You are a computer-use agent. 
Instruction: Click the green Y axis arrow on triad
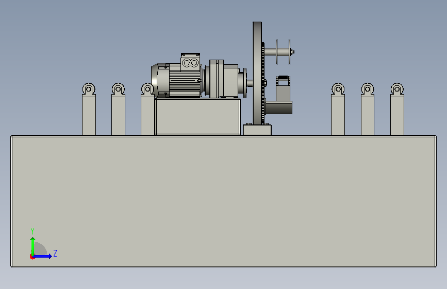[x=33, y=246]
